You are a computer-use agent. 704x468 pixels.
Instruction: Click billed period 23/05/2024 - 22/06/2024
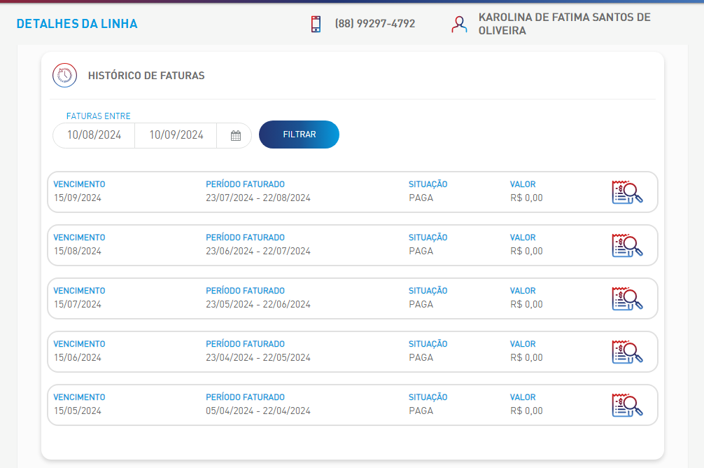point(258,304)
